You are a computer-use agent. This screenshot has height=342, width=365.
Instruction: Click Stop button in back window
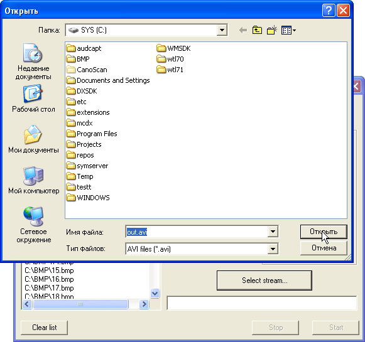(x=276, y=328)
